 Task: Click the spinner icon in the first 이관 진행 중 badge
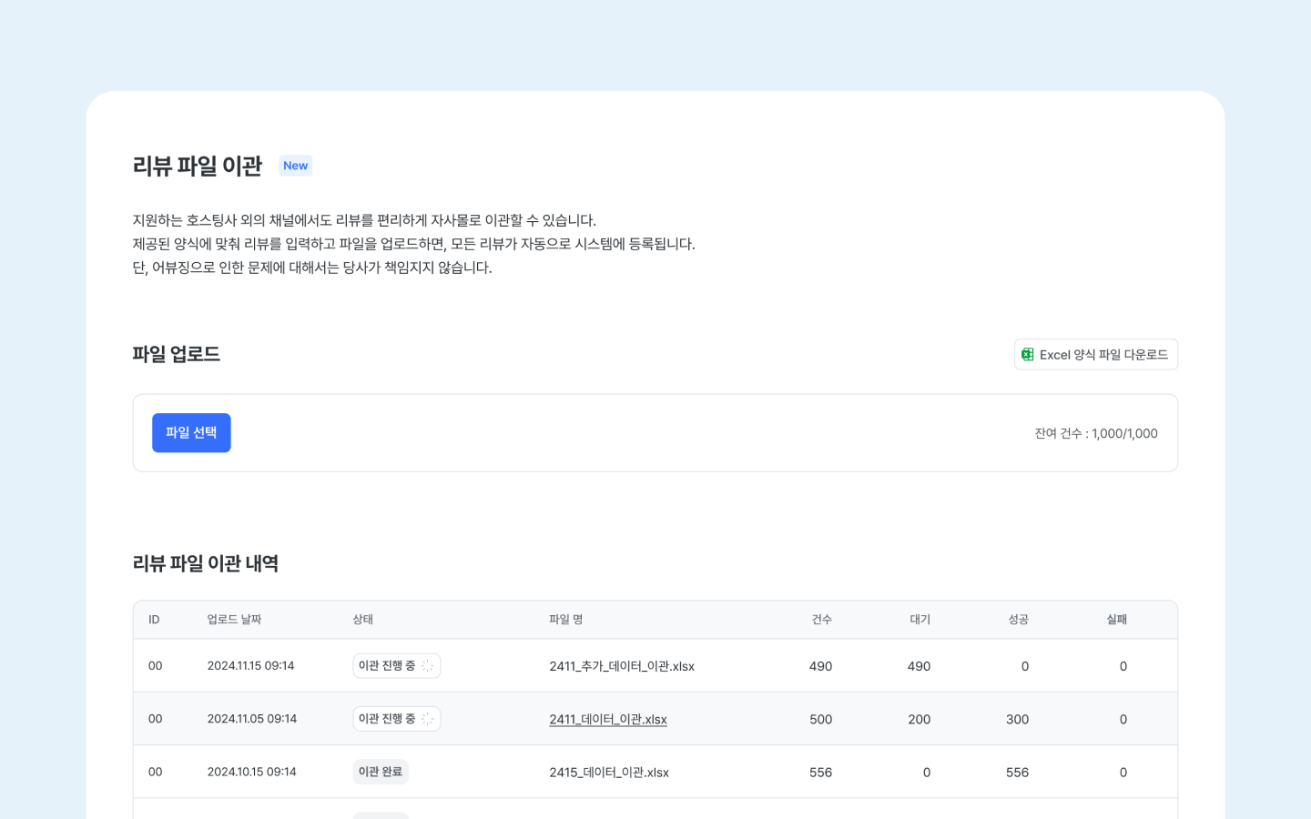427,665
